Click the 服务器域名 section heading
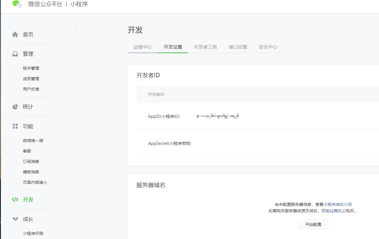379x239 pixels. click(151, 185)
